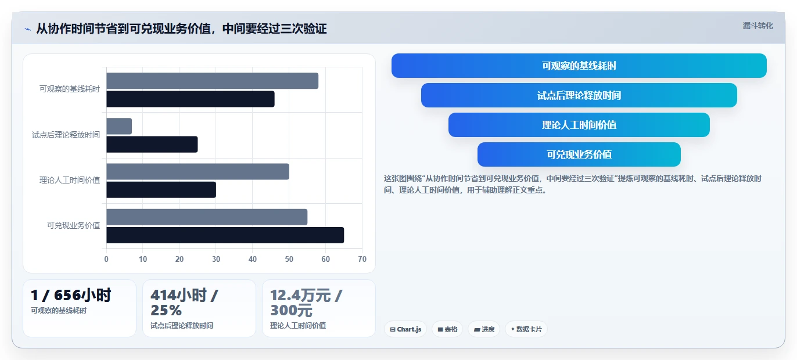The image size is (797, 360).
Task: Click the dark bar for 理论人工时间价值
Action: point(161,189)
